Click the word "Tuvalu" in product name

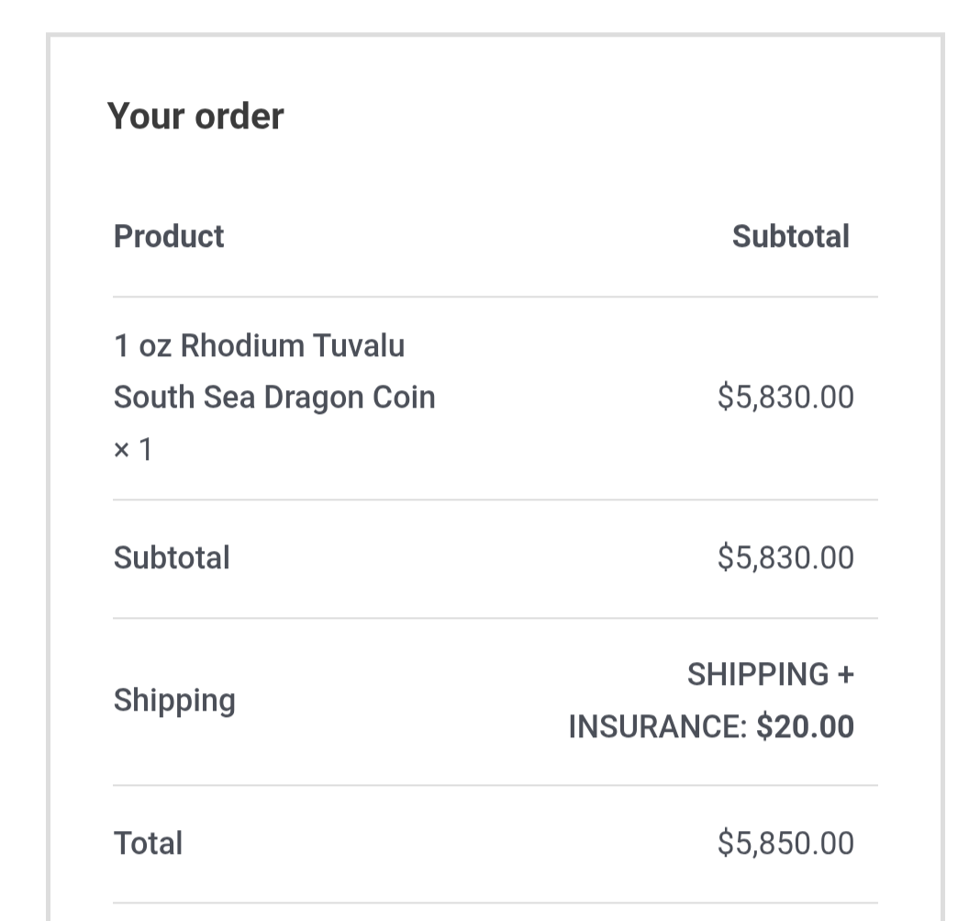[359, 346]
